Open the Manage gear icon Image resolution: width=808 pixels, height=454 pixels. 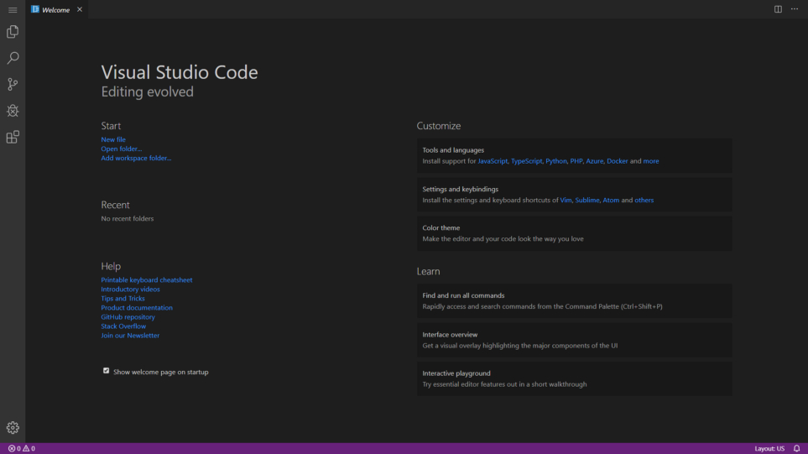click(13, 428)
